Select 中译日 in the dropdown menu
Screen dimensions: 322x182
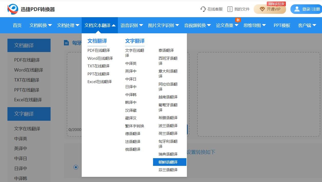(131, 79)
